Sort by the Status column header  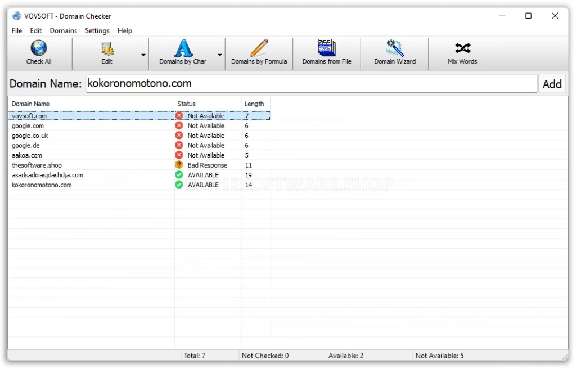208,104
